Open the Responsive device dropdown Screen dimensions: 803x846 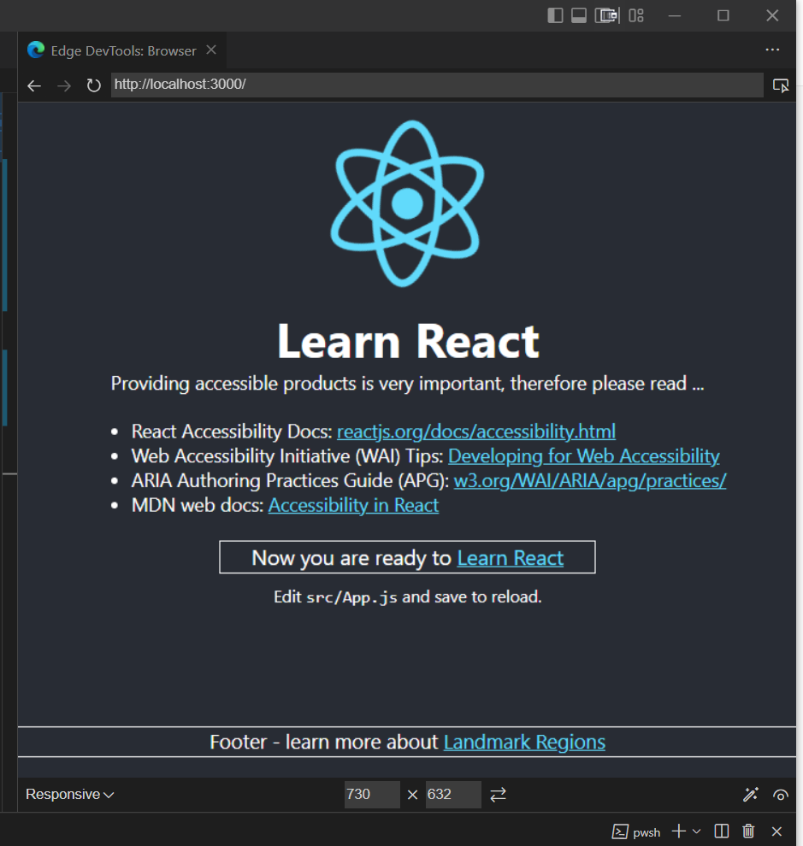coord(69,794)
